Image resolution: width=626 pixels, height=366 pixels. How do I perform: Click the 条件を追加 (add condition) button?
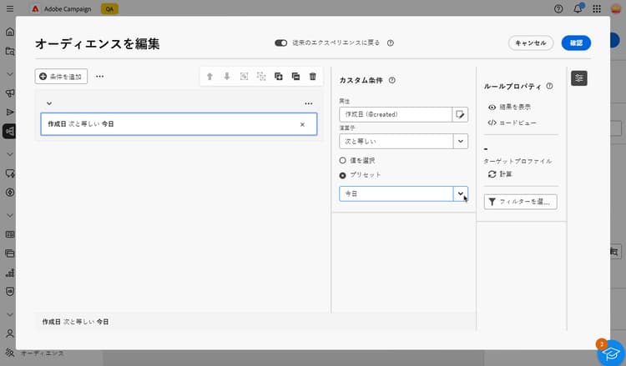[61, 76]
